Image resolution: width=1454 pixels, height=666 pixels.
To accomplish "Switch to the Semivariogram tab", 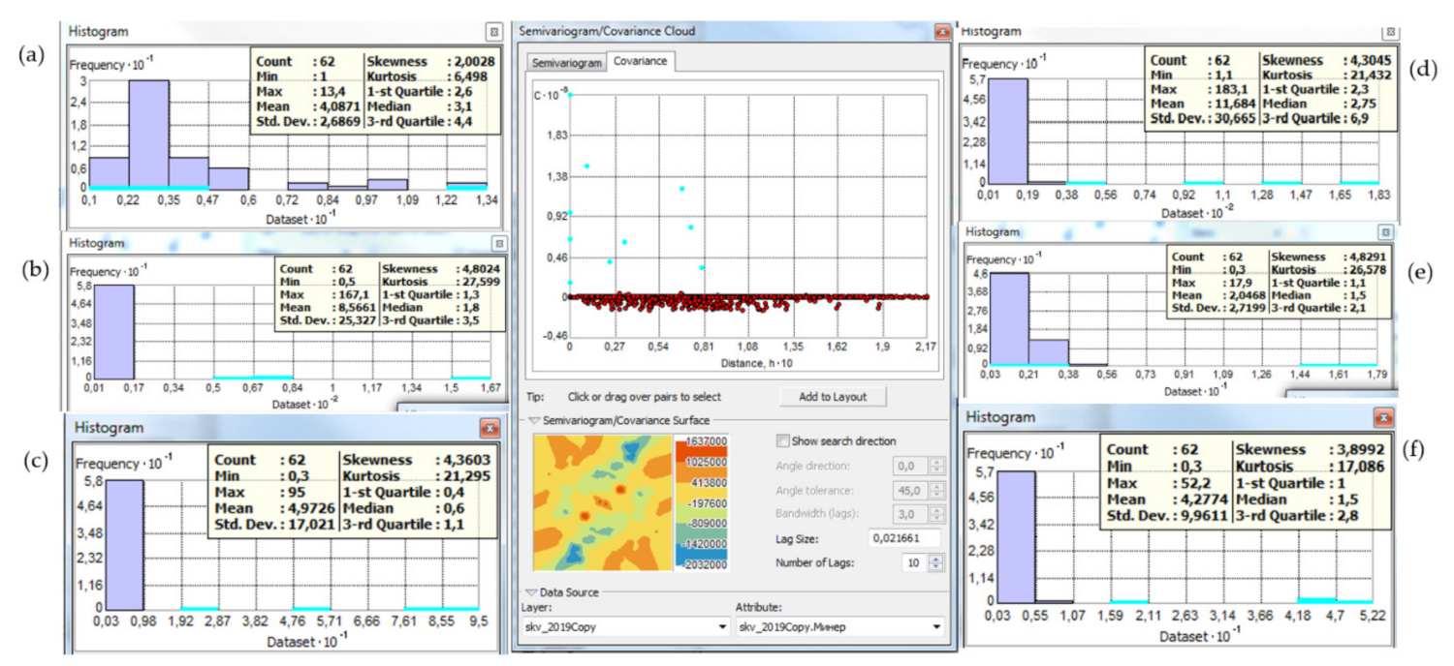I will [x=566, y=62].
